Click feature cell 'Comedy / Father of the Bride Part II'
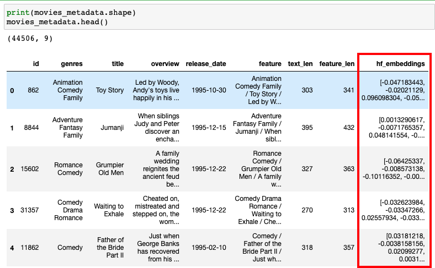This screenshot has width=435, height=268. pos(262,247)
